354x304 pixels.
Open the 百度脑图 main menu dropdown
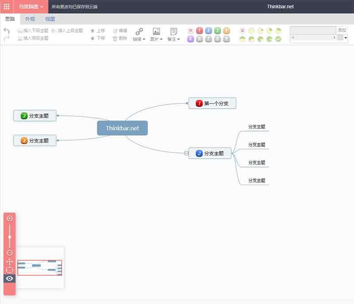(x=31, y=7)
